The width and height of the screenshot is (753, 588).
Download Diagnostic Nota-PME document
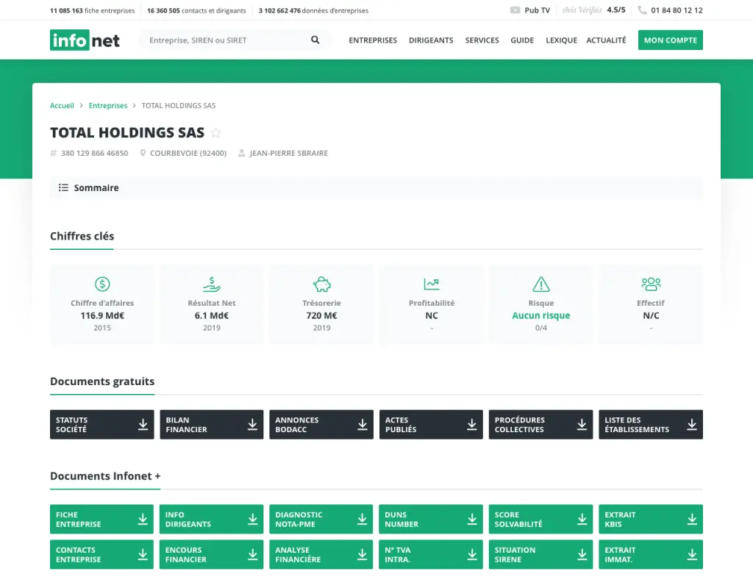pos(321,519)
